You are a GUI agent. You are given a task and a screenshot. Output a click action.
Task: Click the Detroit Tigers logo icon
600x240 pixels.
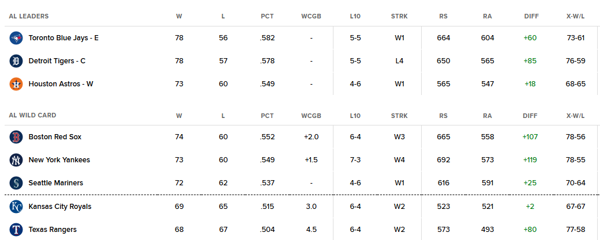[16, 60]
